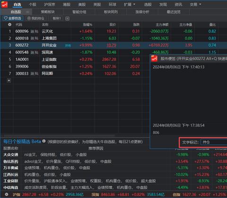Select the 上证指数 row
This screenshot has width=227, height=198.
[x=75, y=59]
